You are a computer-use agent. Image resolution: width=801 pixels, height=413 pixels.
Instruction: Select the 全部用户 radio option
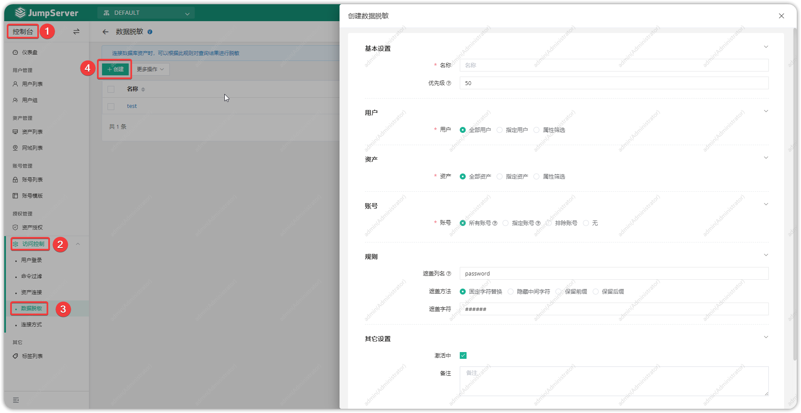[475, 130]
